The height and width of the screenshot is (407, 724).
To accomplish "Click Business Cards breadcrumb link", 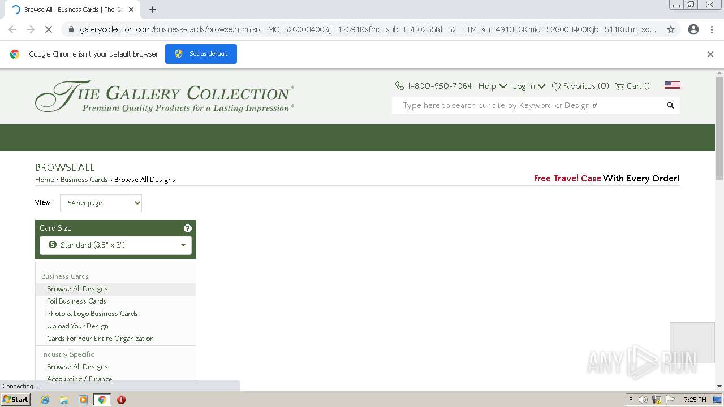I will [84, 180].
